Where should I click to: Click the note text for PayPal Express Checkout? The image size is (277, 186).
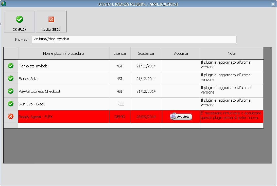[226, 90]
